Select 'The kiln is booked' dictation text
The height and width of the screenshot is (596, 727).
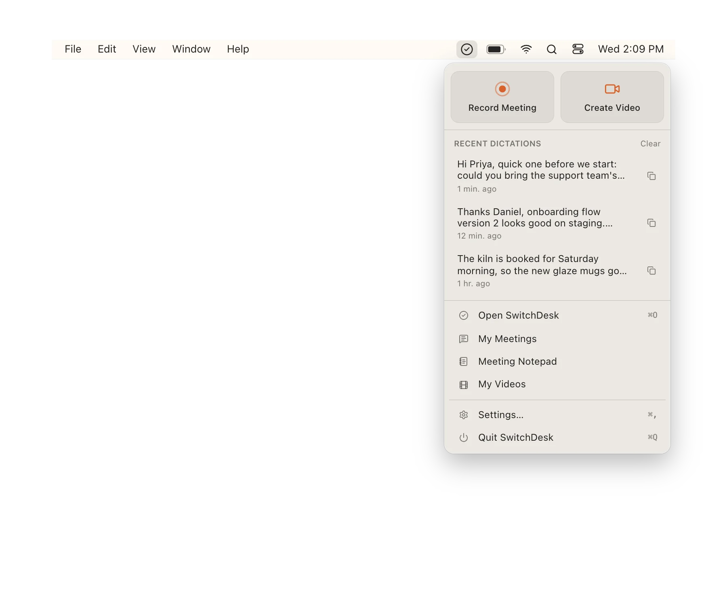tap(542, 265)
